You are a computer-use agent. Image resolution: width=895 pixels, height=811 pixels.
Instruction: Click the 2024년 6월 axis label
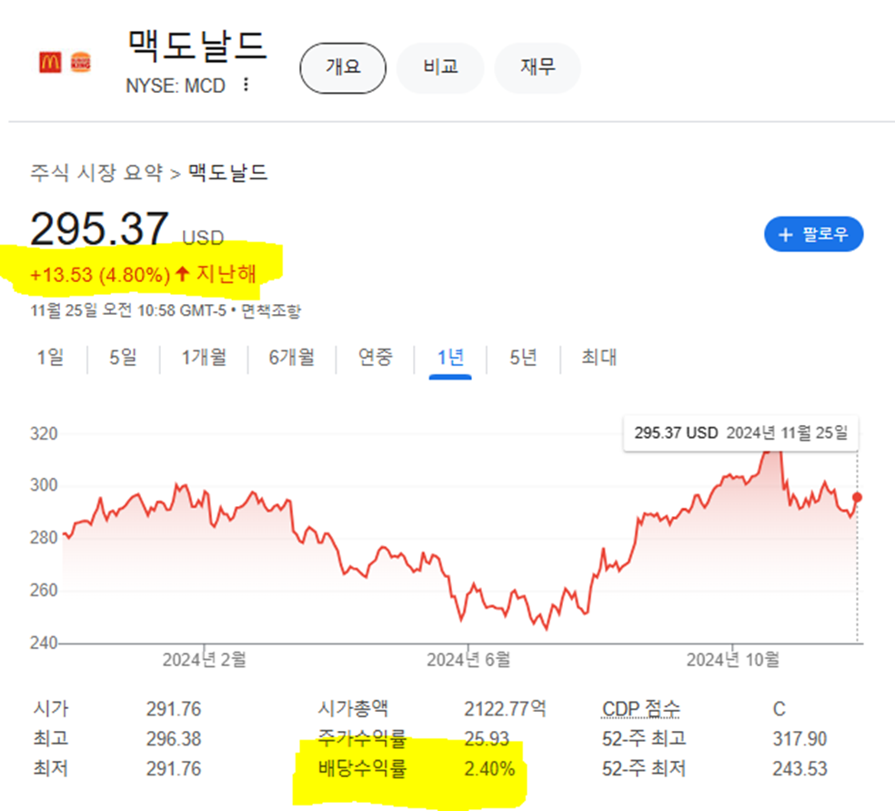[x=468, y=660]
